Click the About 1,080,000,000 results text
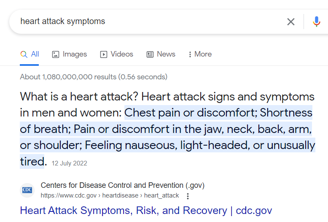This screenshot has height=222, width=328. [x=93, y=77]
